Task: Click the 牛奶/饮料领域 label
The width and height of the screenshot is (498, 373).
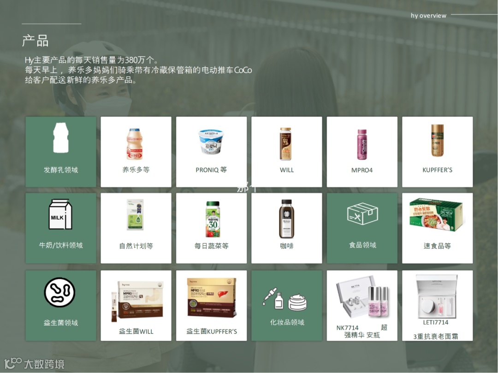Action: point(61,245)
